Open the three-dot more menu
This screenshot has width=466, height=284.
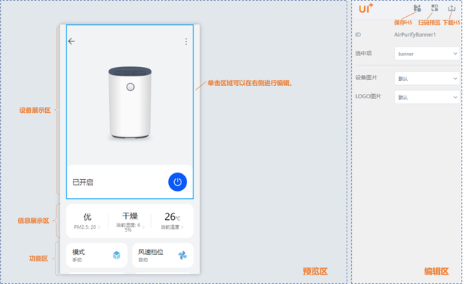(186, 42)
